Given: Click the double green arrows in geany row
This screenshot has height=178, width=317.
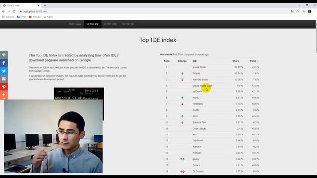Looking at the screenshot, I should point(182,159).
